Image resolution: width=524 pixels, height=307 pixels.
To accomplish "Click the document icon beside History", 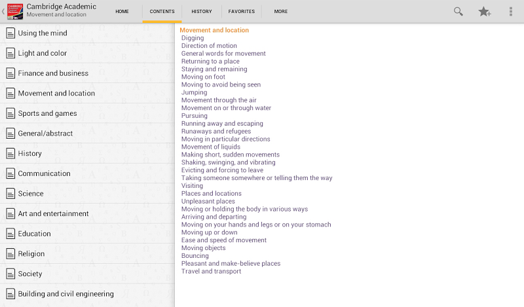I will [10, 153].
